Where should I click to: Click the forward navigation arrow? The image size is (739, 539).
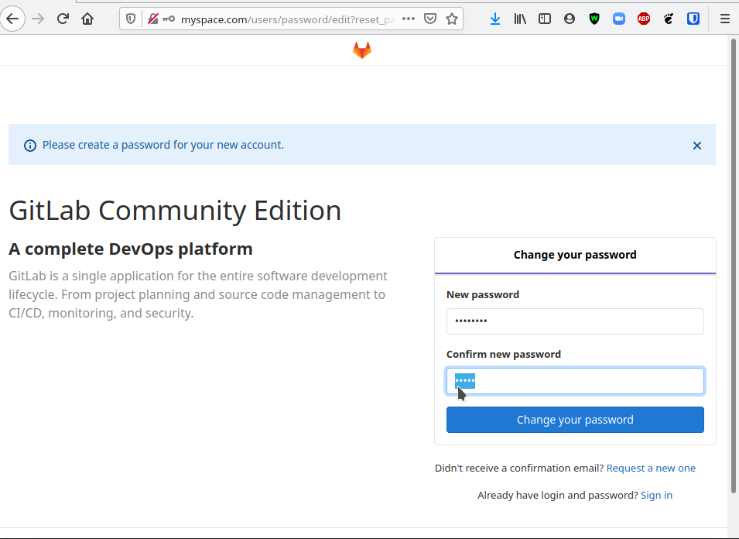pyautogui.click(x=38, y=19)
